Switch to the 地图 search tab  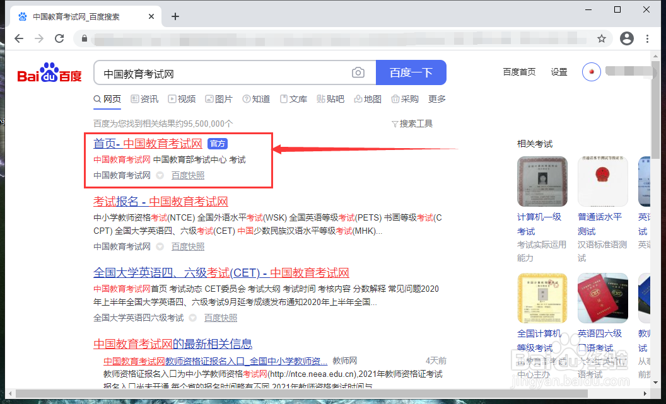[x=368, y=99]
